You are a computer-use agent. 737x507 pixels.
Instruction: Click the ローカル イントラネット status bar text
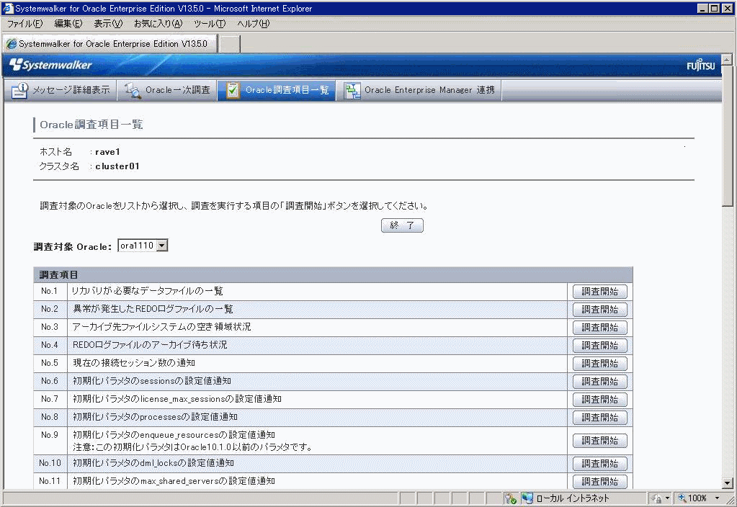point(573,498)
